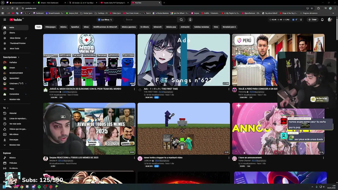Screen dimensions: 338x190
Task: Select Modificaciones de Minecraft chip
Action: [105, 27]
